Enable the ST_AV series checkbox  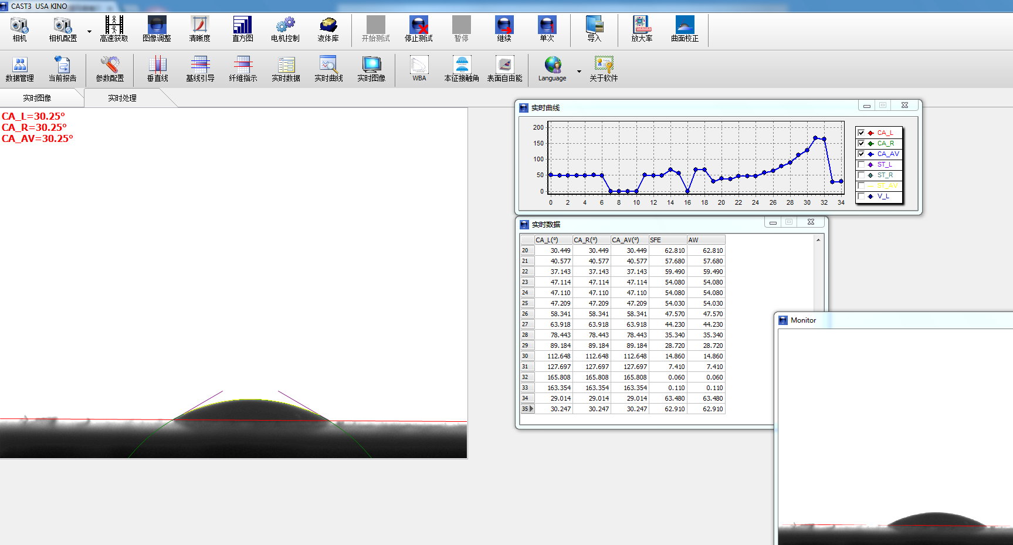point(861,185)
